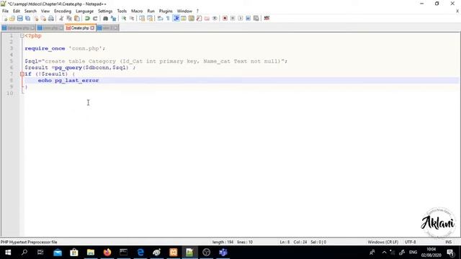Click 'Ln : 8 Col : 24' status field
Screen dimensions: 461x259
coord(293,242)
